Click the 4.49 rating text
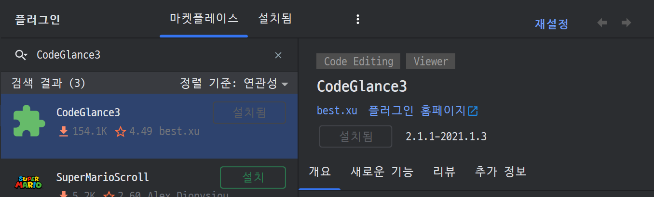This screenshot has width=654, height=197. pos(141,131)
